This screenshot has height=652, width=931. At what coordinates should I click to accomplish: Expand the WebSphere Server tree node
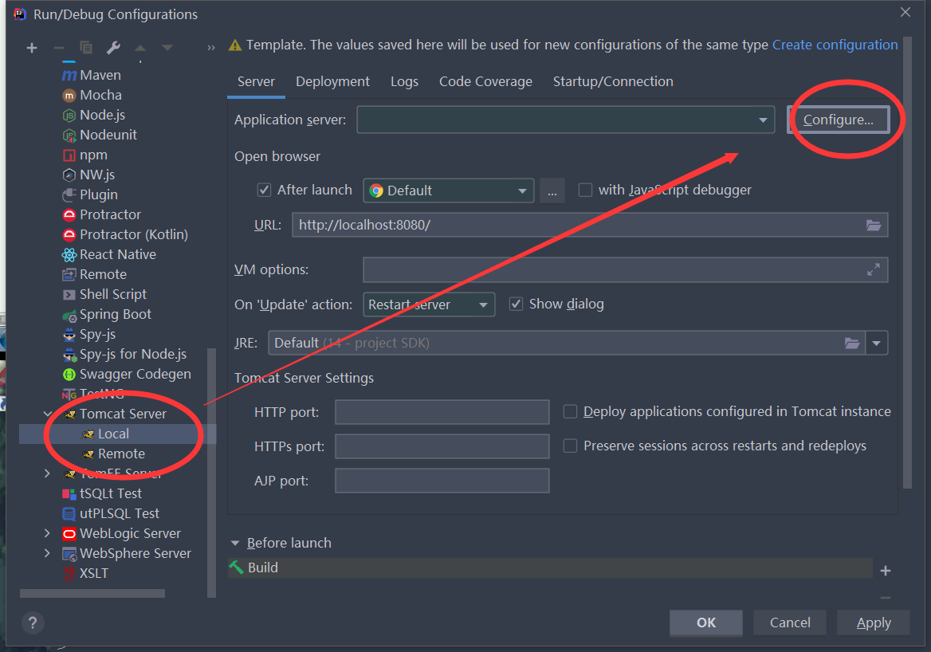48,553
